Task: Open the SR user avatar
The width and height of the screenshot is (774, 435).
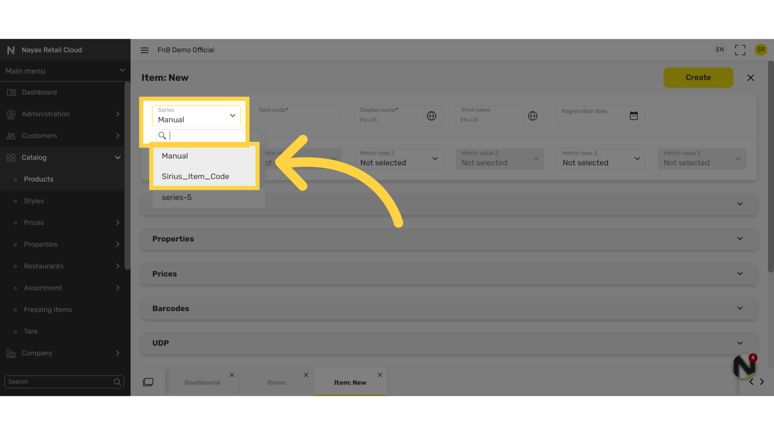Action: point(761,50)
